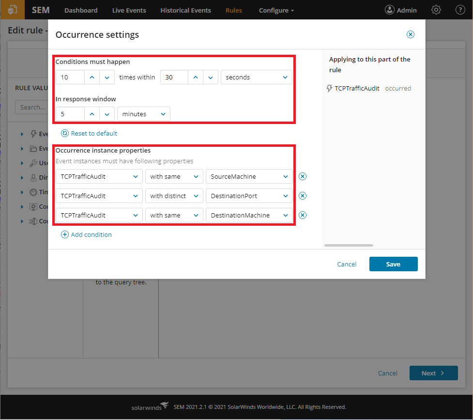This screenshot has height=420, width=473.
Task: Decrease the response window value
Action: [x=107, y=114]
